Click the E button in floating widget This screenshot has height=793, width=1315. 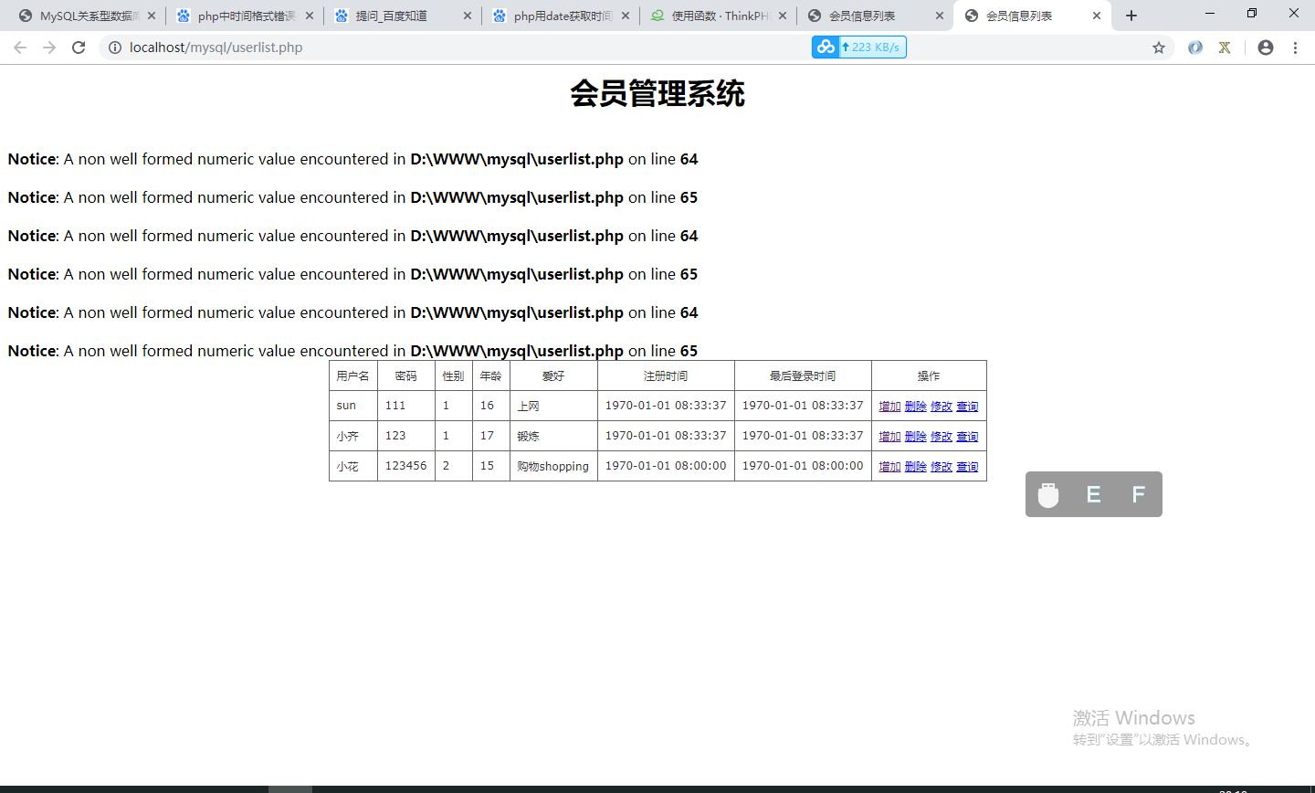coord(1093,494)
